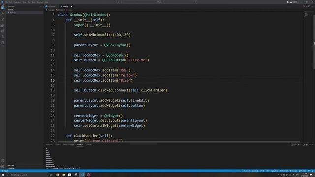Screen dimensions: 315x177
Task: Click the horizontal editor scrollbar
Action: point(179,142)
